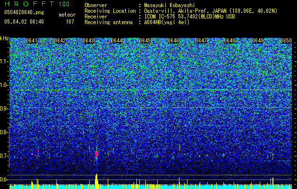Click the 0.8 frequency axis label
The width and height of the screenshot is (297, 189).
[x=4, y=132]
